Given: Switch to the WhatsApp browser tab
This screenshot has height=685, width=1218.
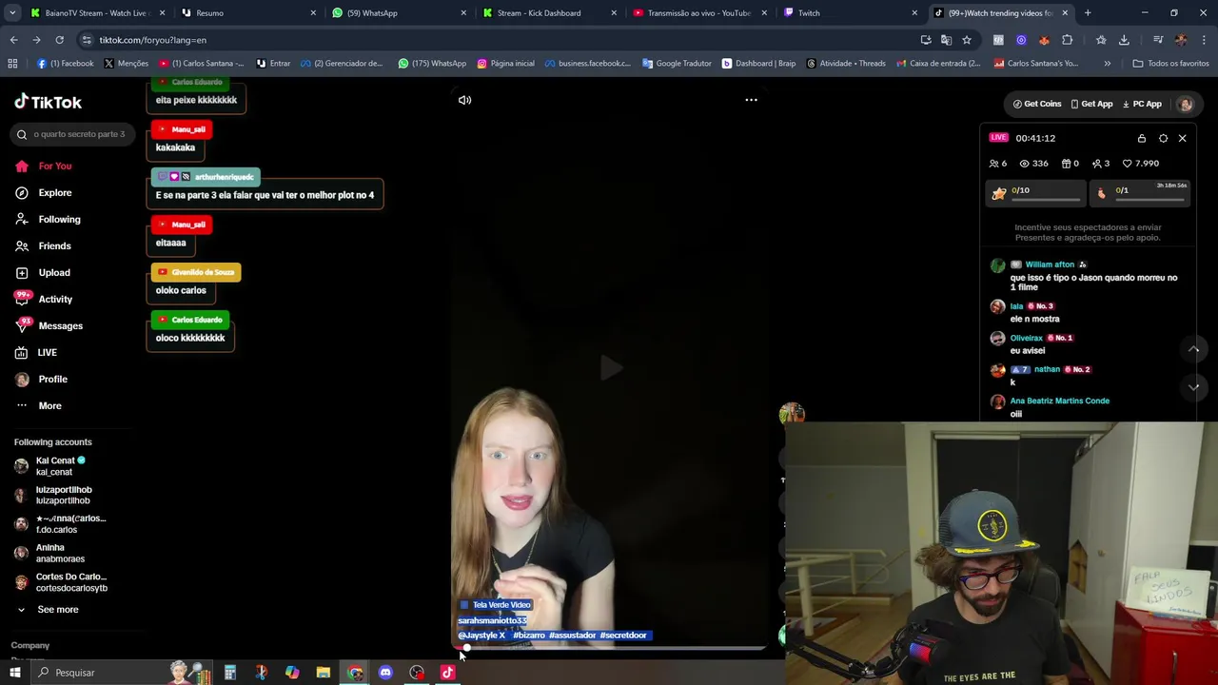Looking at the screenshot, I should click(400, 13).
